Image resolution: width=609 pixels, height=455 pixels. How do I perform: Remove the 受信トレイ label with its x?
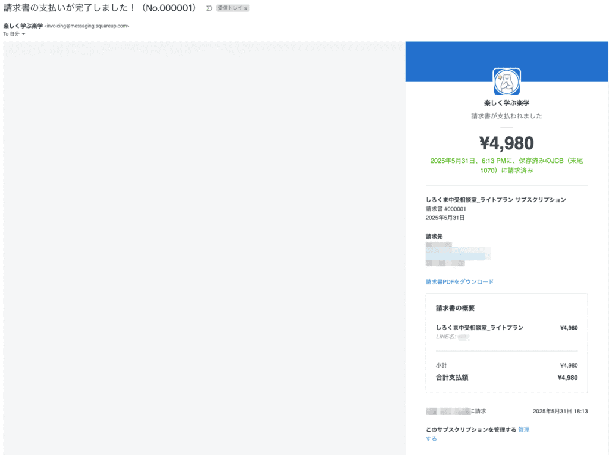click(x=246, y=8)
